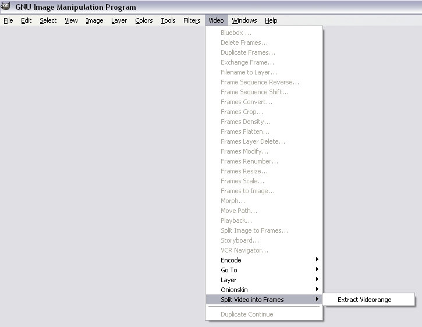Select Split Video into Frames entry
This screenshot has width=422, height=327.
pos(252,300)
